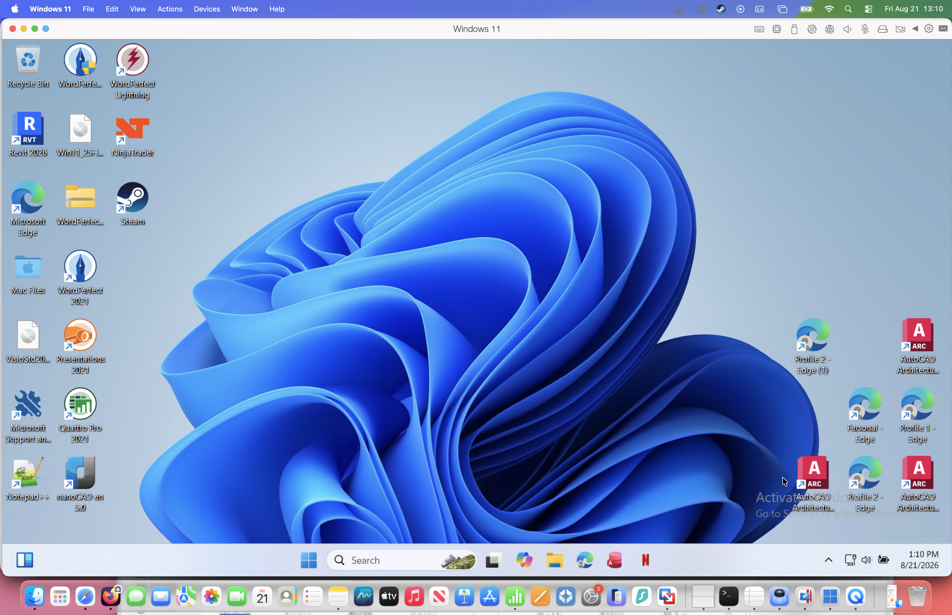The height and width of the screenshot is (615, 952).
Task: Open the keyboard icon in Parallels toolbar
Action: [x=759, y=29]
